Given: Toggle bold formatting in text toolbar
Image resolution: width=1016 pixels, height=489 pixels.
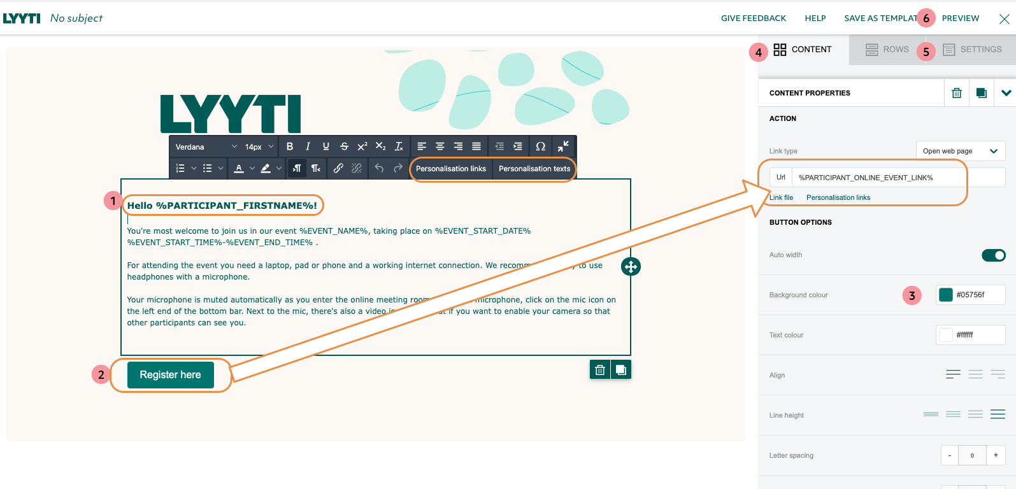Looking at the screenshot, I should [290, 146].
